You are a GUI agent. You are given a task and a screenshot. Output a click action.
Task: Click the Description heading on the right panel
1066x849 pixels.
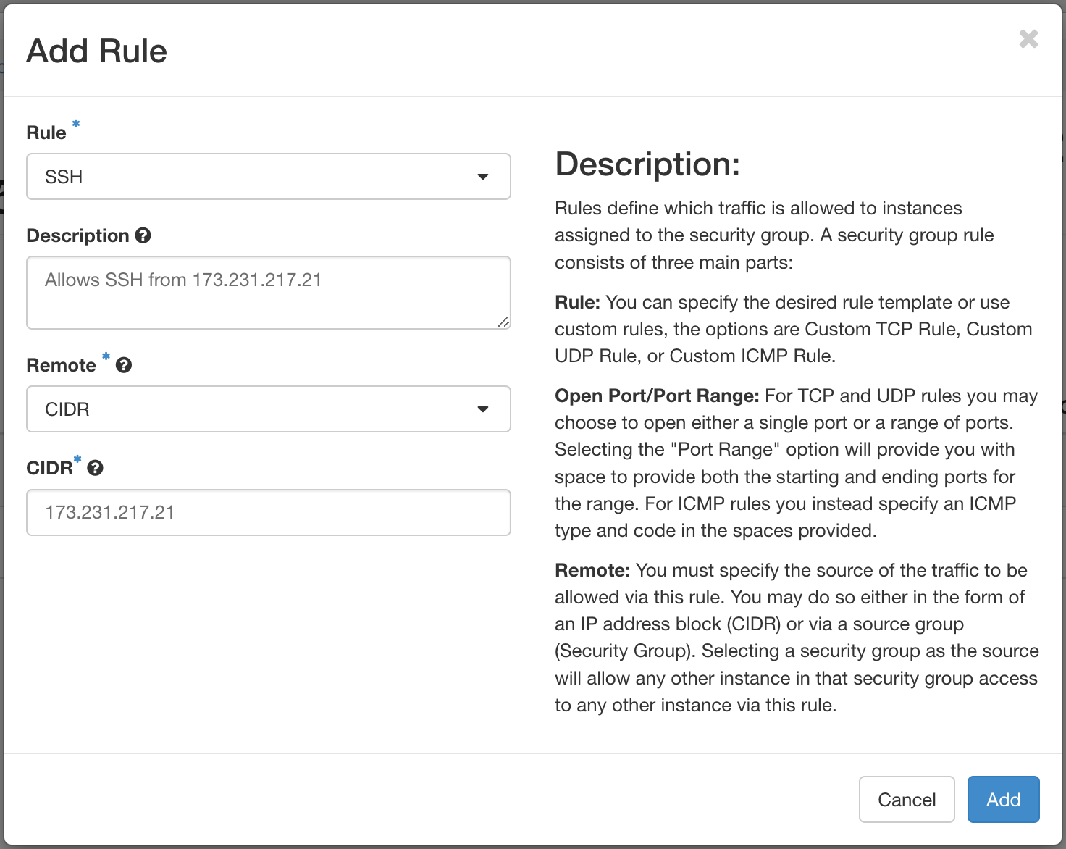click(x=647, y=164)
